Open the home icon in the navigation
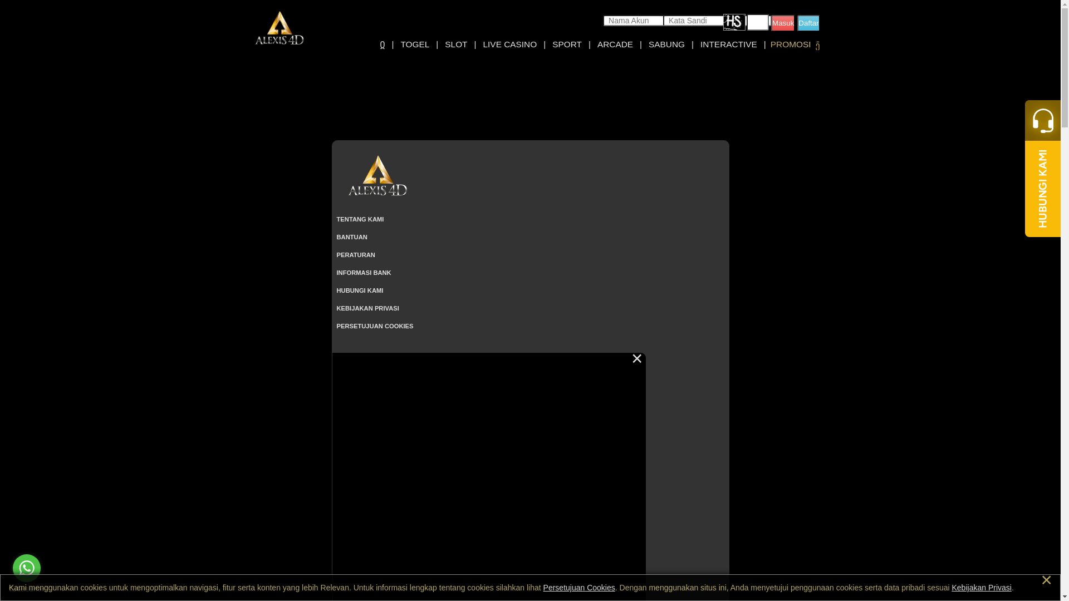Screen dimensions: 1069x601 pyautogui.click(x=383, y=45)
